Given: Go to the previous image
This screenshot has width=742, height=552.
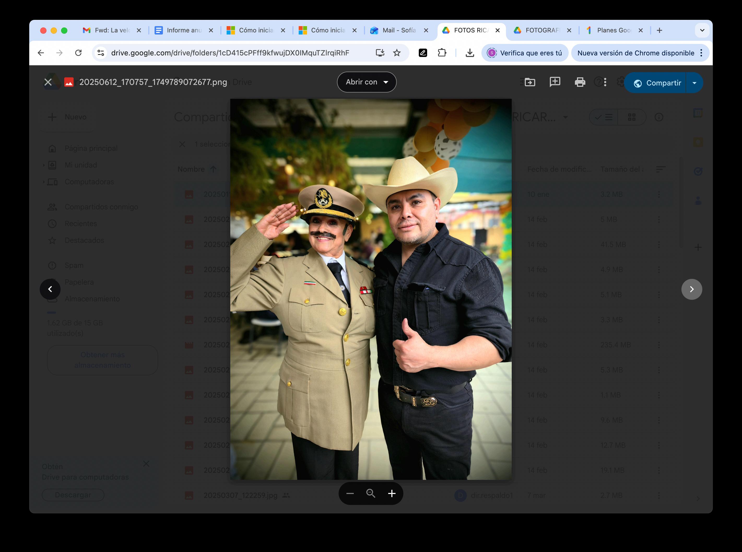Looking at the screenshot, I should 50,289.
